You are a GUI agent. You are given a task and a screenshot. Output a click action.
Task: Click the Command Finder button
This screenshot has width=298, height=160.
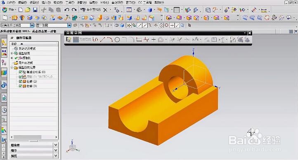91,9
